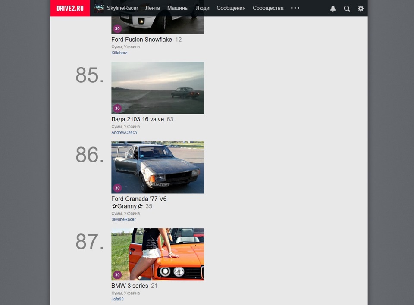Open the Ford Granada car photo

(158, 168)
